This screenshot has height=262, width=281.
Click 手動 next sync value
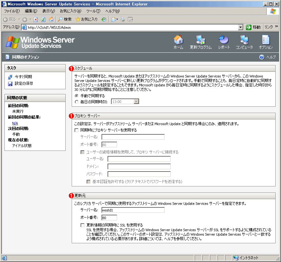pos(16,134)
